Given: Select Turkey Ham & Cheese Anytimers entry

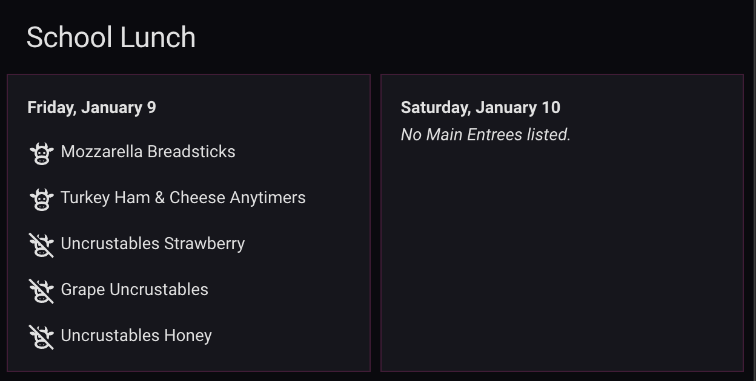Looking at the screenshot, I should point(183,198).
